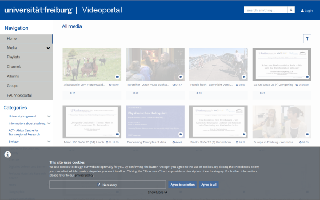The height and width of the screenshot is (200, 320).
Task: Click title 'Mann 150 SoSe 25 (04) Leonh...'
Action: 85,142
